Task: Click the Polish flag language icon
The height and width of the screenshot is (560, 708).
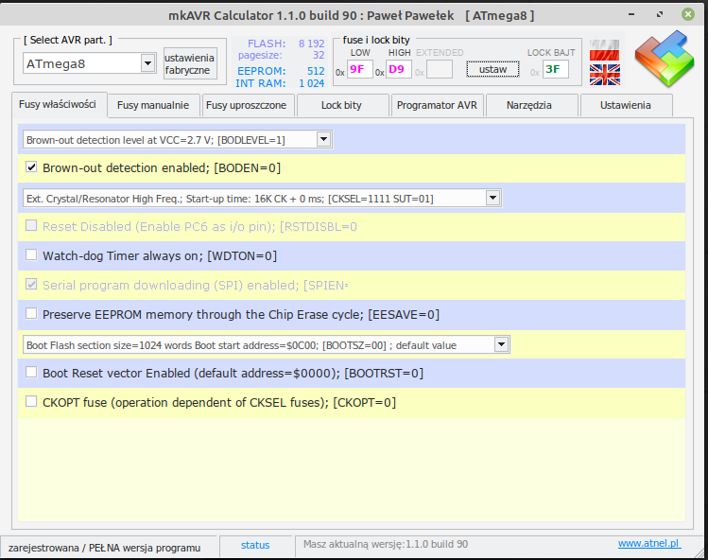Action: tap(604, 50)
